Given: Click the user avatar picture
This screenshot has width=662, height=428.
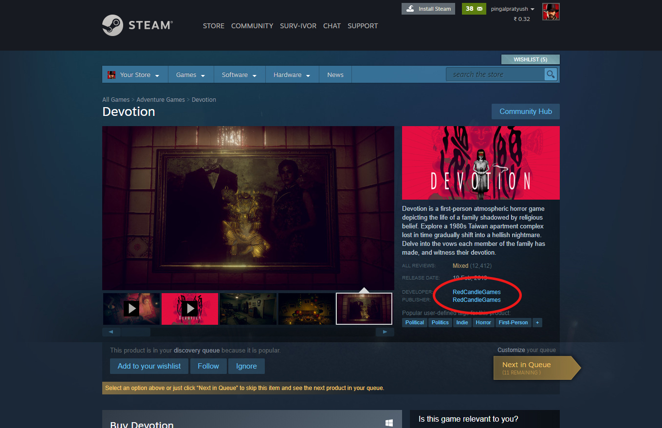Looking at the screenshot, I should tap(551, 12).
